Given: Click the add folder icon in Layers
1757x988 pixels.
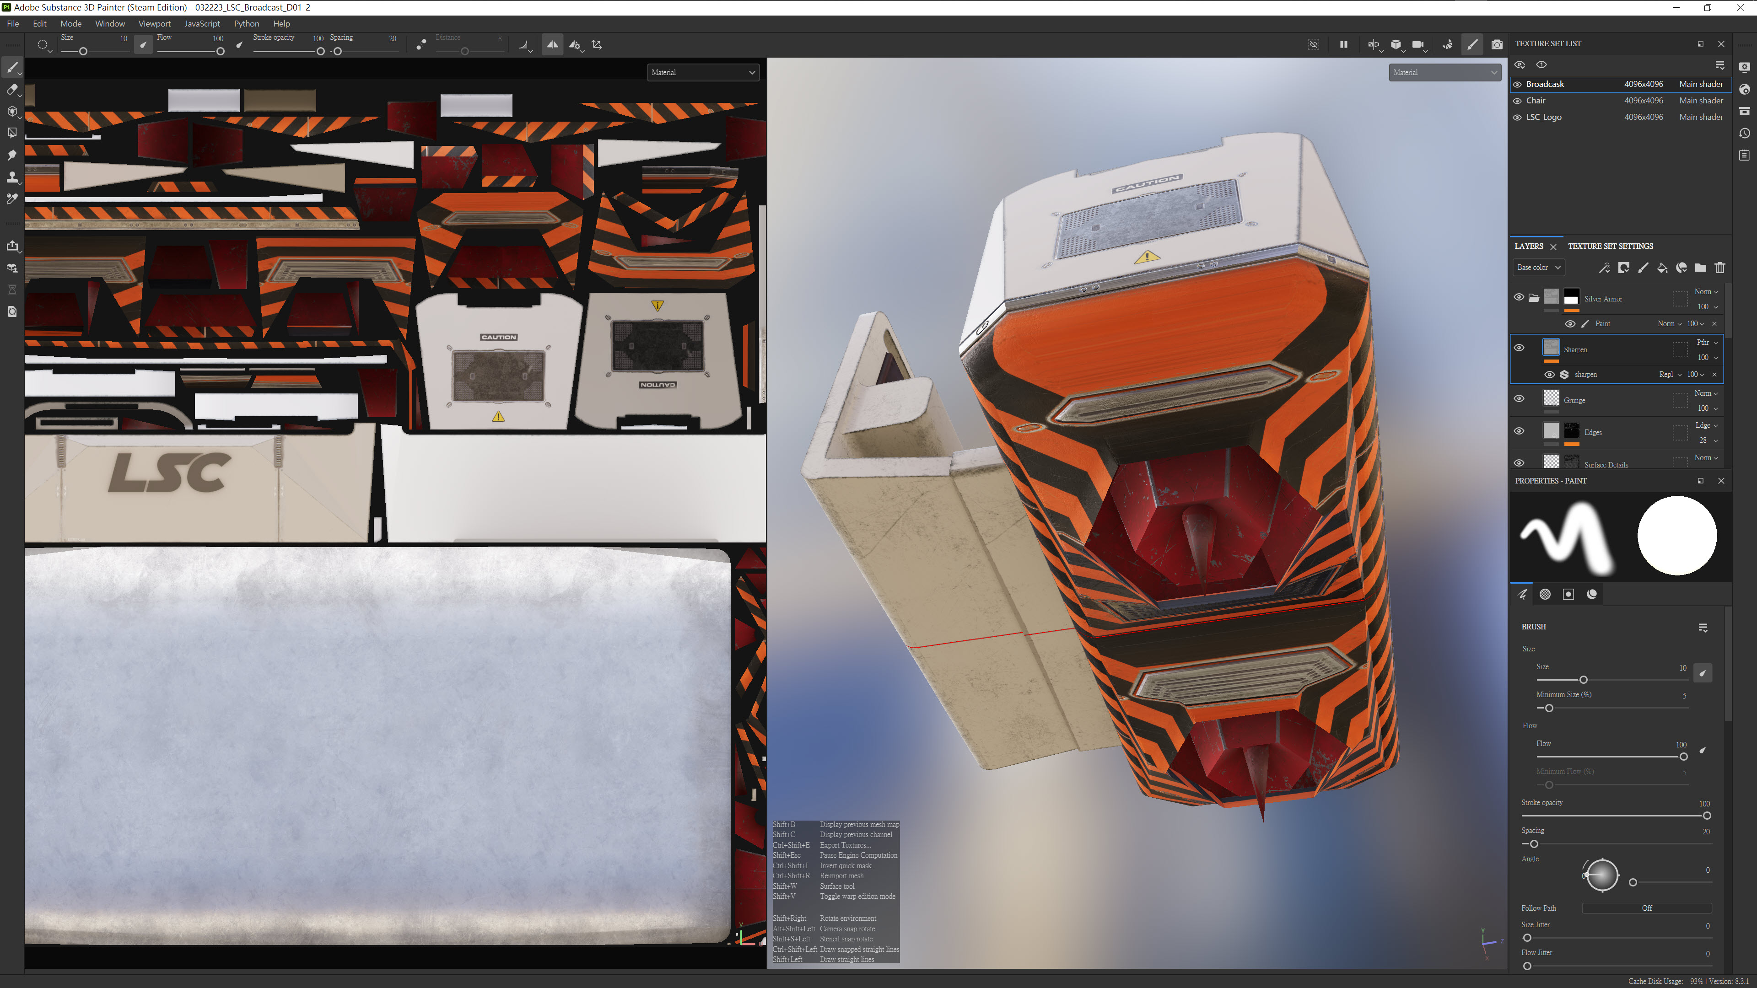Looking at the screenshot, I should tap(1700, 267).
